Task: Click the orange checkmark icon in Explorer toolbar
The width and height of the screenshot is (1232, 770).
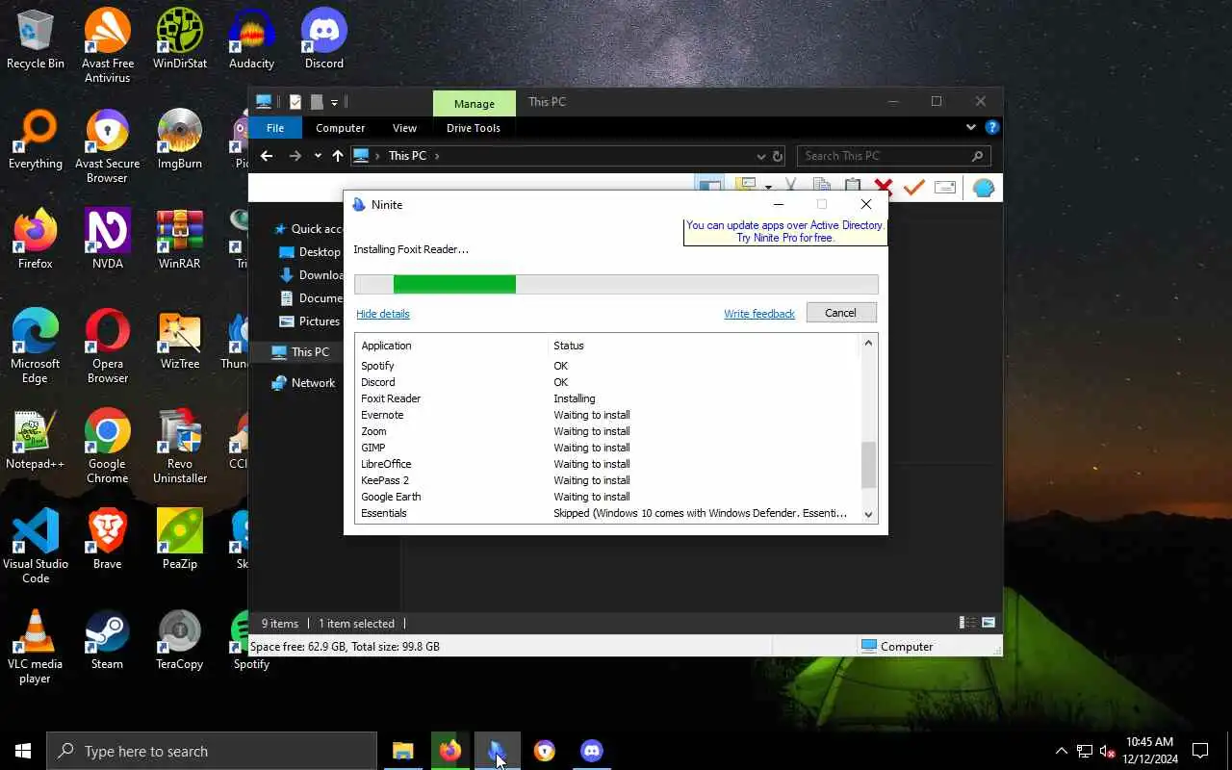Action: (913, 187)
